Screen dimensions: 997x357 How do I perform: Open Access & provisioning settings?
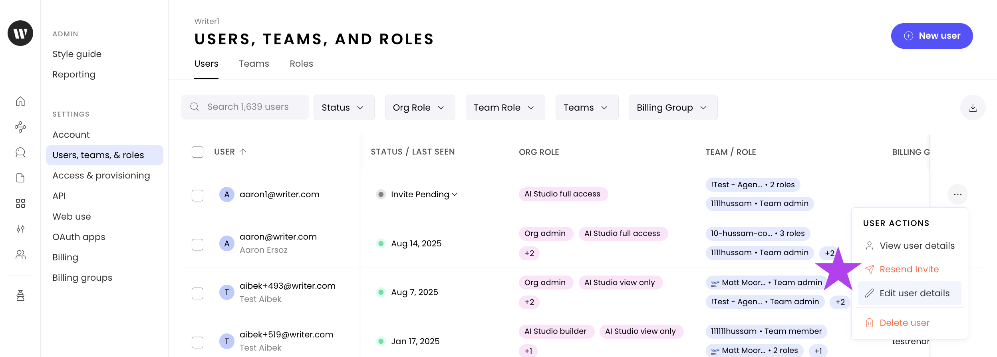tap(101, 175)
